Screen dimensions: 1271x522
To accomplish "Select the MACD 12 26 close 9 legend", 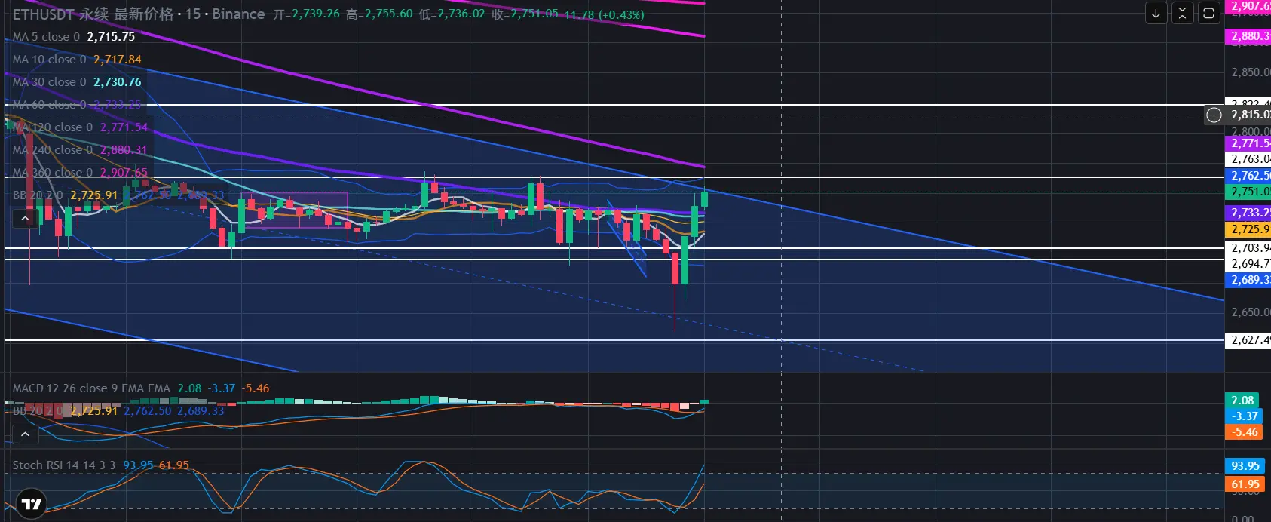I will pos(91,388).
